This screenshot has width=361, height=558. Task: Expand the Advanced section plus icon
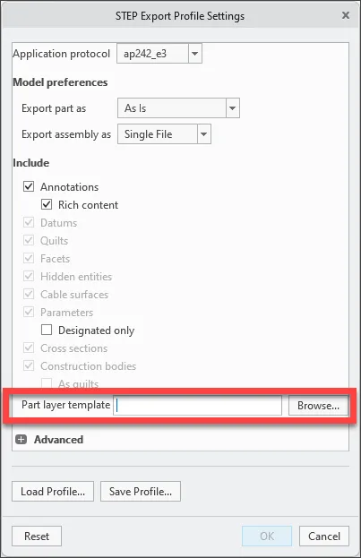(21, 440)
